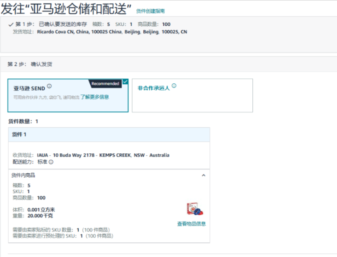Click the destination address IAUA 10 Buda Way

[x=103, y=155]
